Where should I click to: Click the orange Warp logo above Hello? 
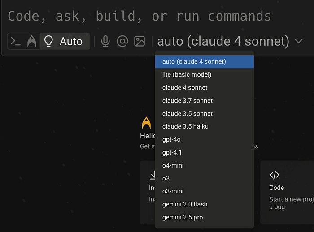click(x=146, y=123)
